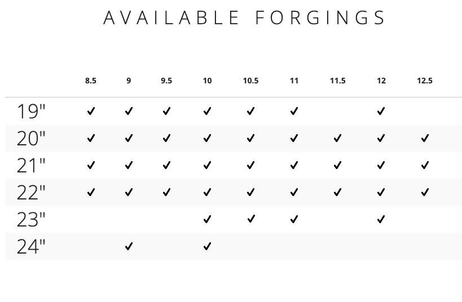Click the 11.5 width column header
Viewport: 462px width, 302px height.
pos(338,81)
